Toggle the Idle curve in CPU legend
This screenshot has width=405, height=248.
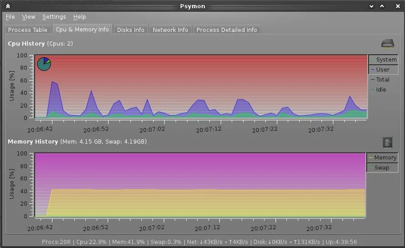coord(383,90)
